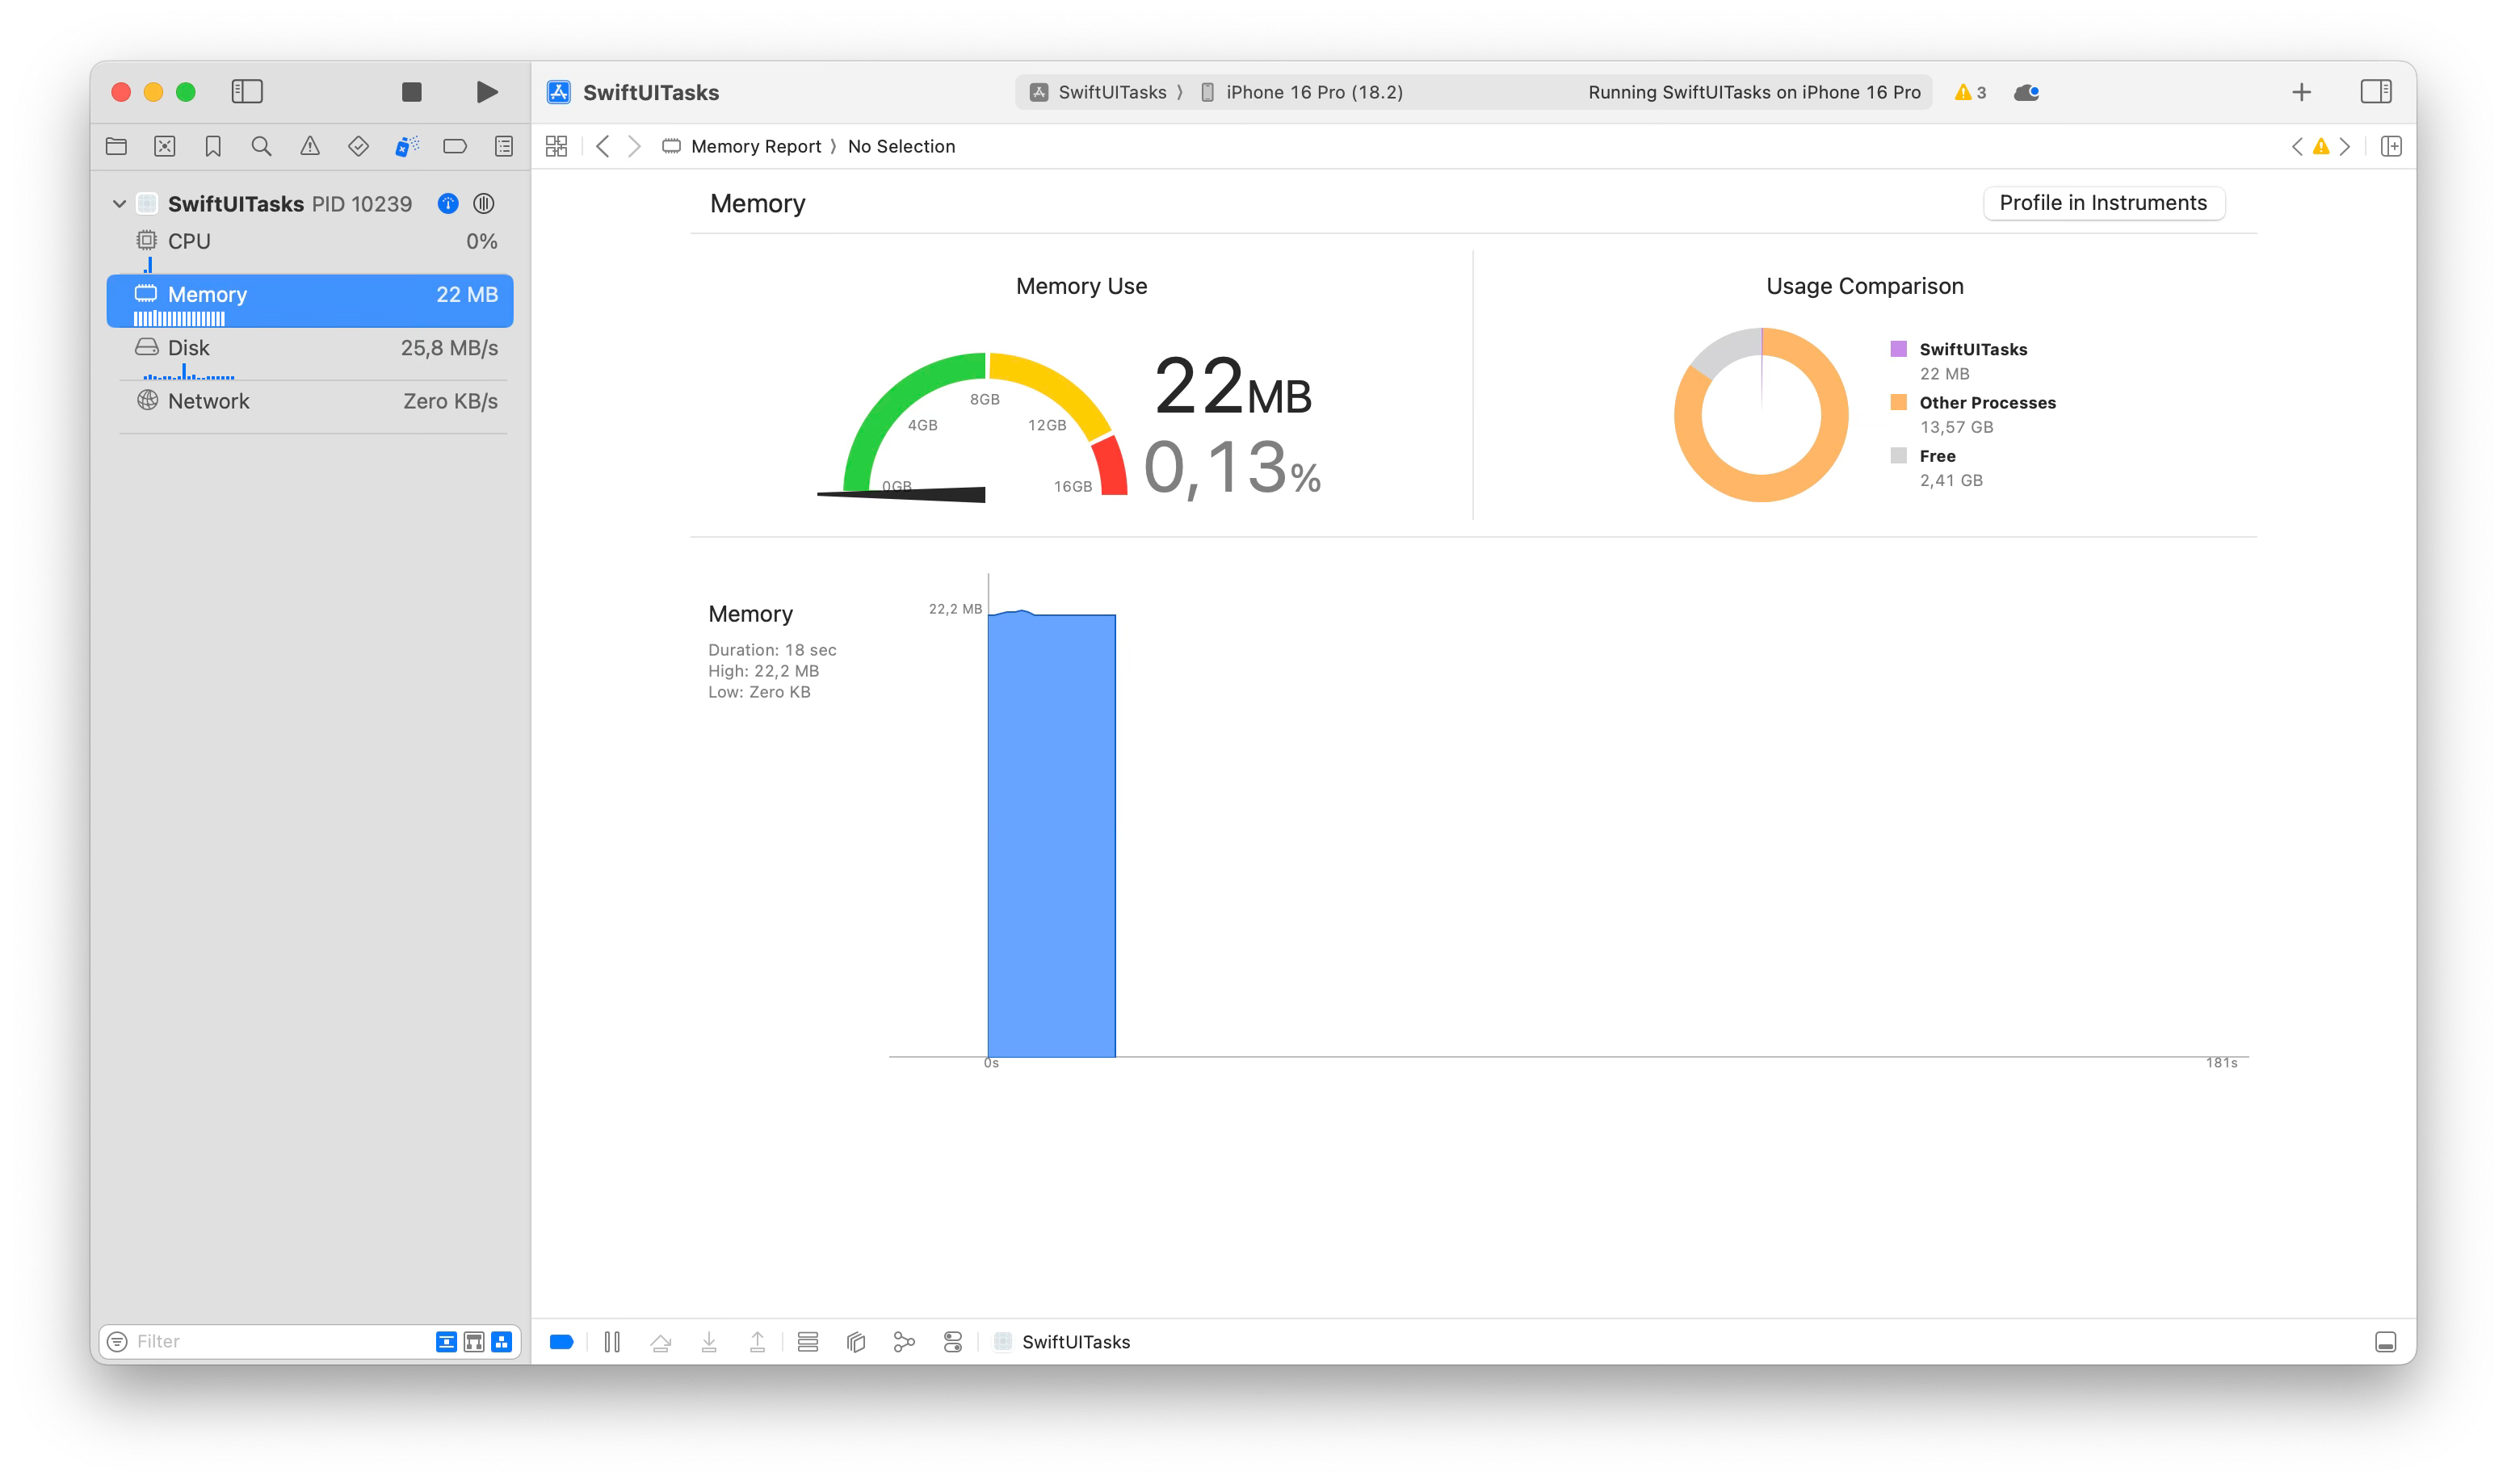Toggle breakpoints activation in debug bar

pyautogui.click(x=562, y=1342)
